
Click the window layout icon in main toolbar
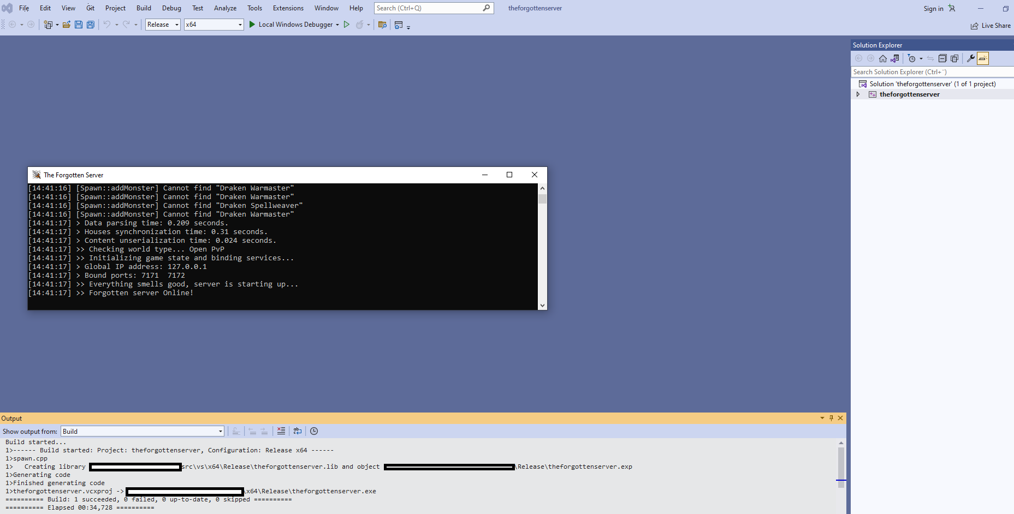(399, 25)
